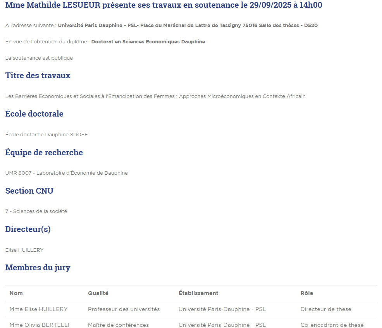The image size is (382, 328).
Task: Select 'Mme Olivia BERTELLI' in the jury table
Action: pyautogui.click(x=40, y=325)
